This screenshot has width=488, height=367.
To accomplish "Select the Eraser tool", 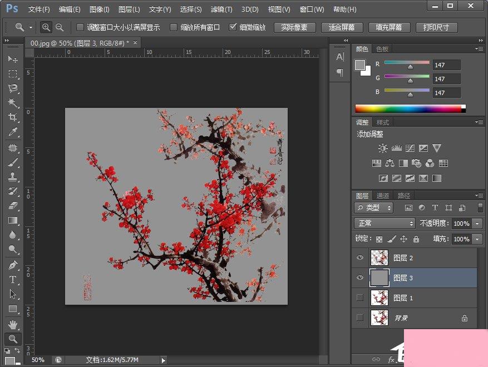I will click(x=13, y=206).
